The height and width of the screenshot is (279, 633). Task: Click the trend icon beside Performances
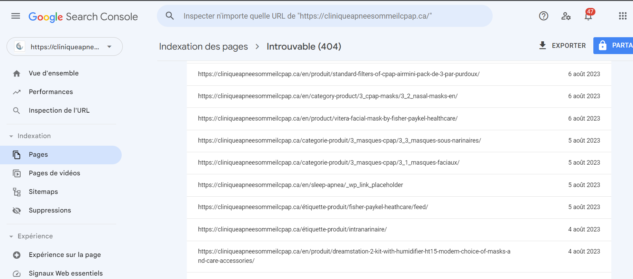click(x=17, y=92)
